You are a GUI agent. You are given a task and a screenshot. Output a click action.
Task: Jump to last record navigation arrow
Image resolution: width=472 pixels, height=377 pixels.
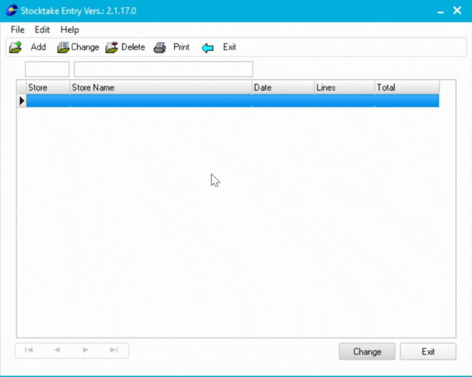(114, 350)
